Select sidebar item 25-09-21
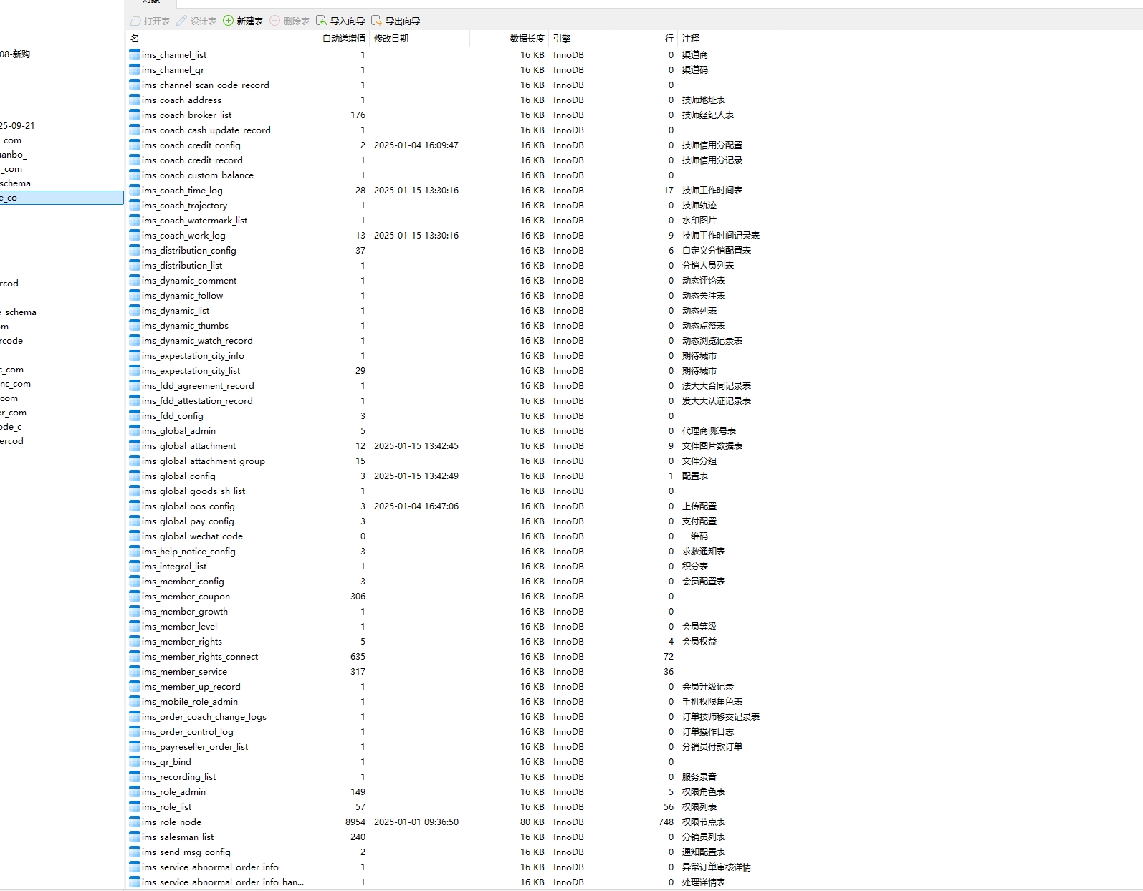The height and width of the screenshot is (891, 1143). point(17,125)
